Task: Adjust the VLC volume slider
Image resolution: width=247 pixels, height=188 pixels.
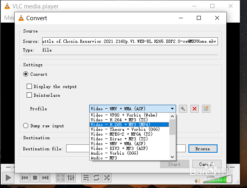Action: (218, 179)
